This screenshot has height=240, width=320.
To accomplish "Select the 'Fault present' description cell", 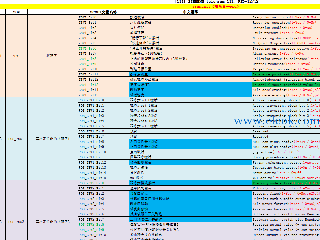I will [286, 33].
